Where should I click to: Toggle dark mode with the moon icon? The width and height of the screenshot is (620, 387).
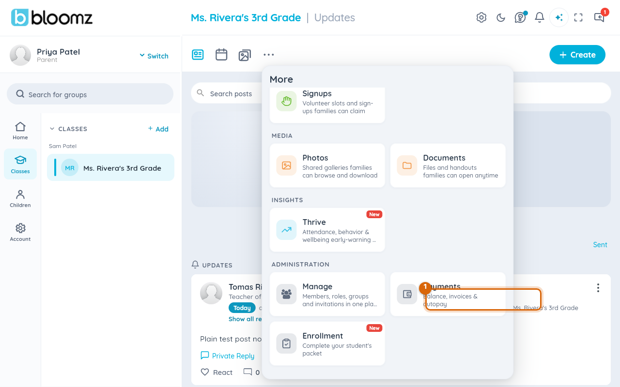pos(501,17)
